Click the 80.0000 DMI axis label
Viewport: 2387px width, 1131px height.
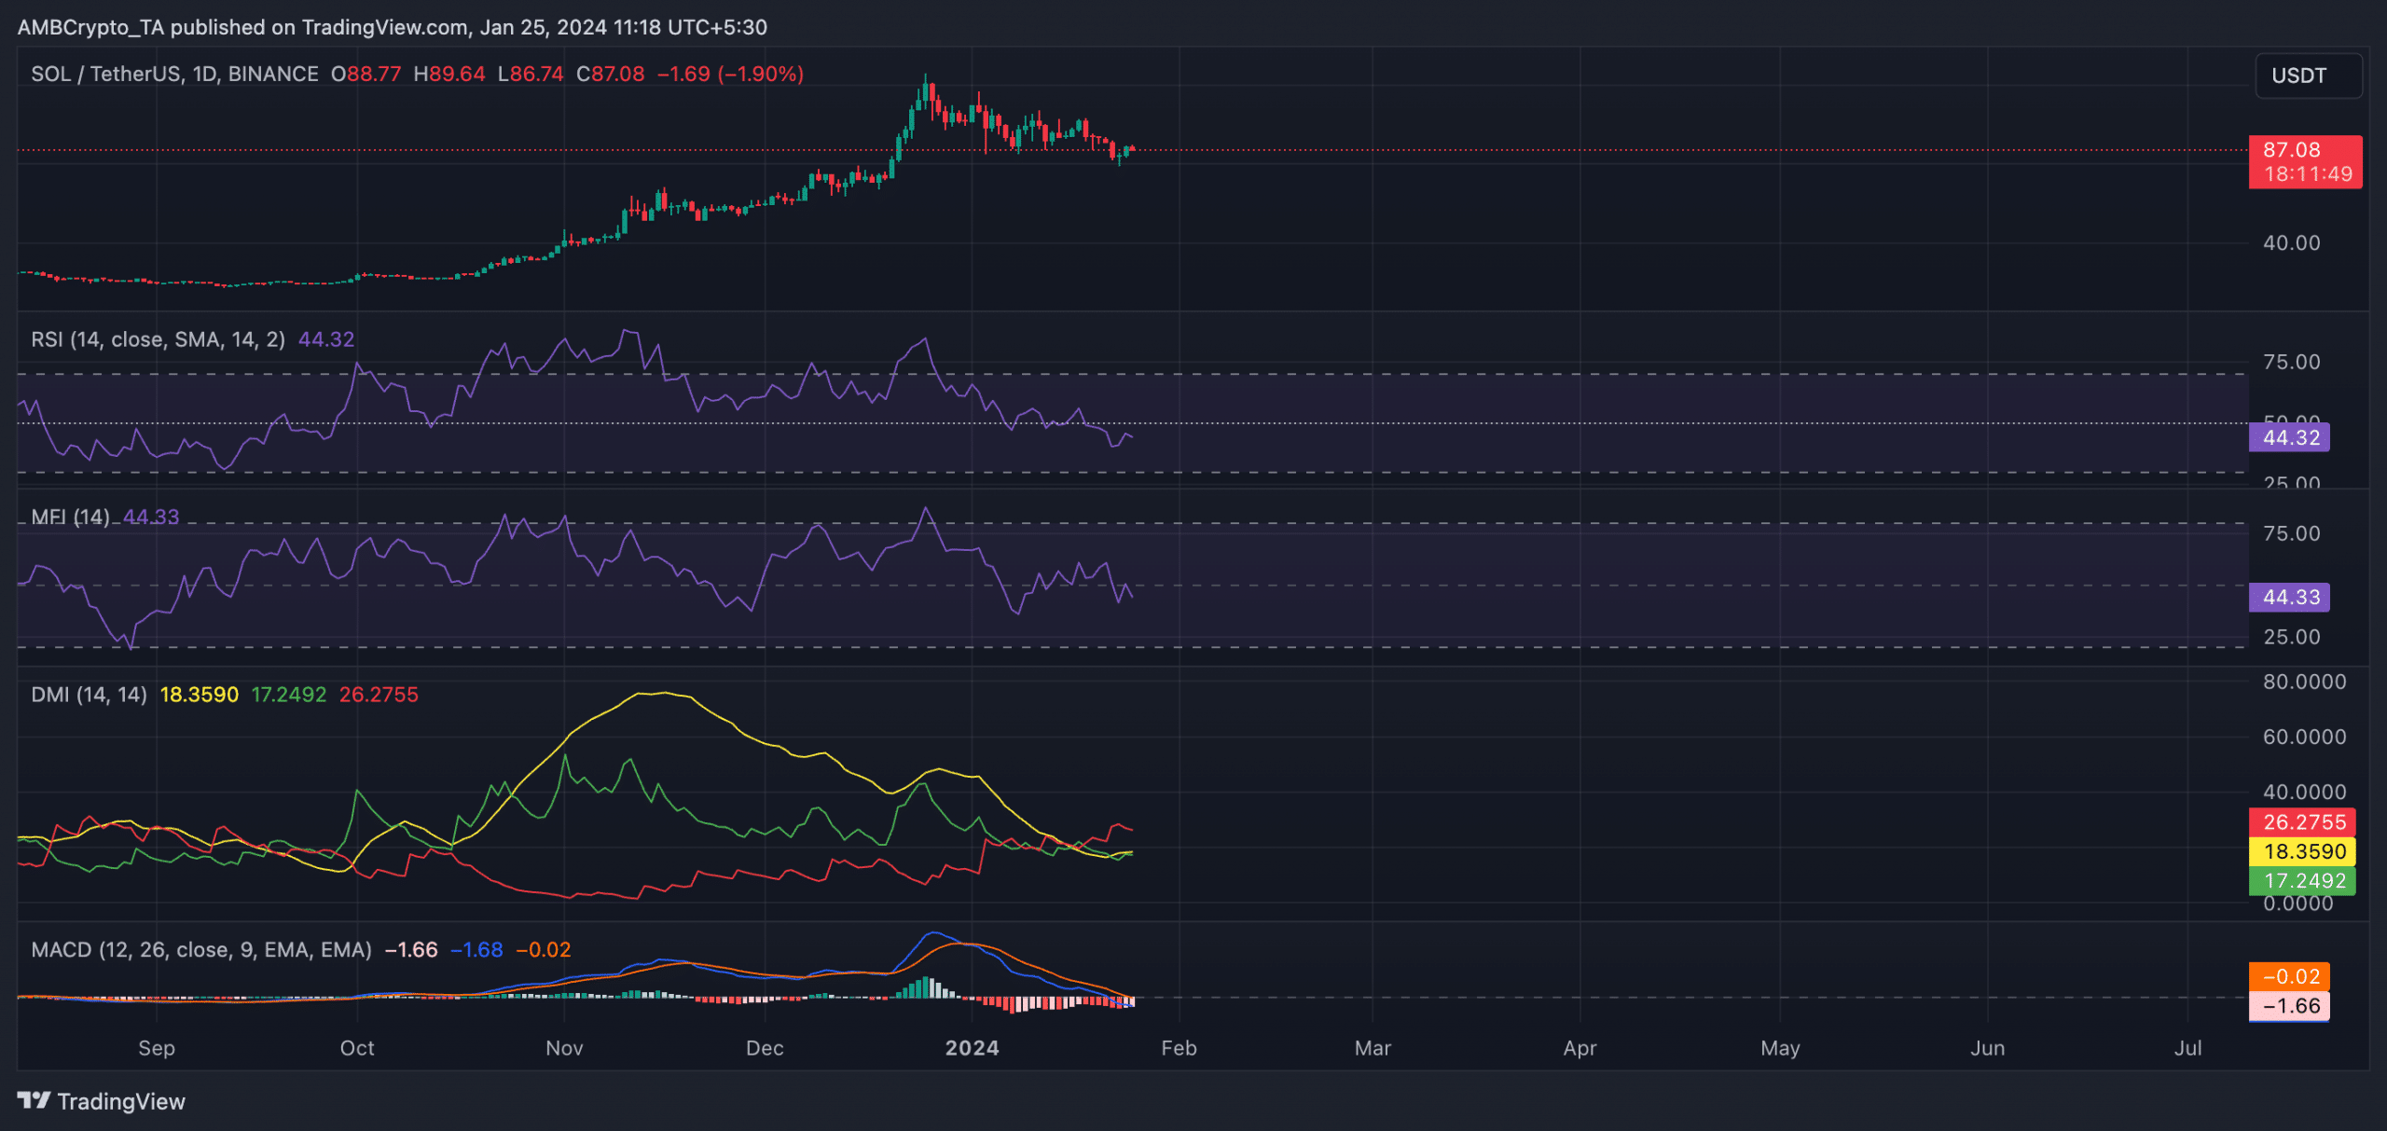[2304, 682]
